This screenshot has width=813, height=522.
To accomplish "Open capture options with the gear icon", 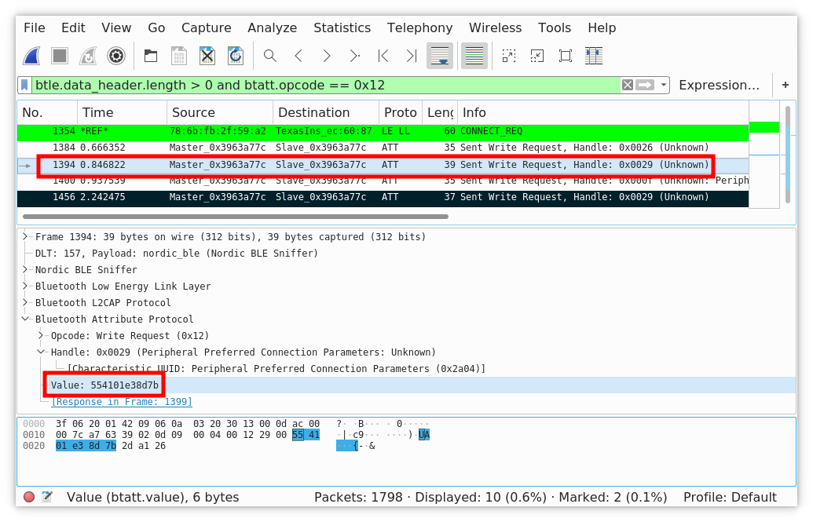I will 116,55.
